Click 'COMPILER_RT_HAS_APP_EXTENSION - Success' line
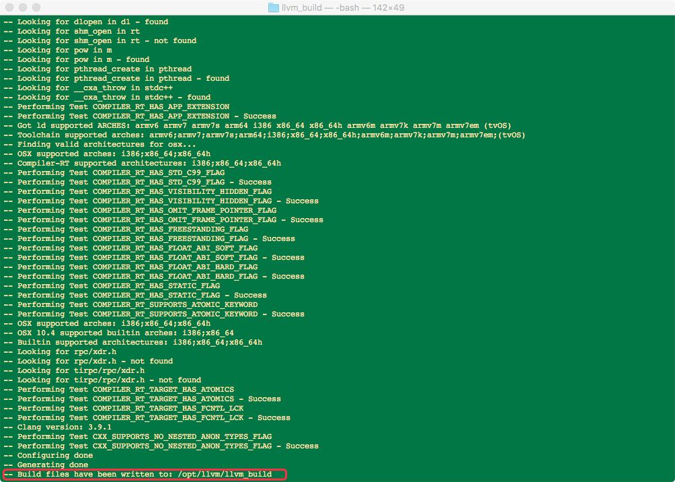Image resolution: width=675 pixels, height=482 pixels. (140, 116)
